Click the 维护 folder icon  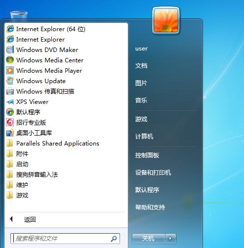(9, 185)
